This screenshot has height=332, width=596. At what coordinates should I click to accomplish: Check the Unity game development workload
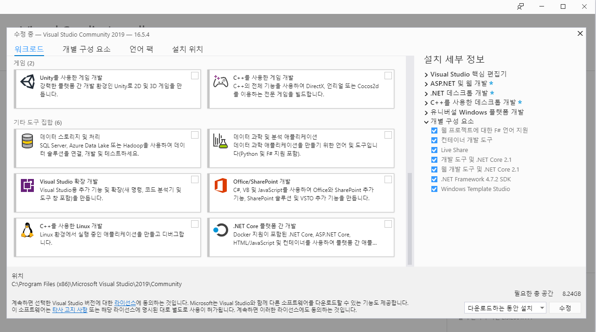tap(195, 76)
